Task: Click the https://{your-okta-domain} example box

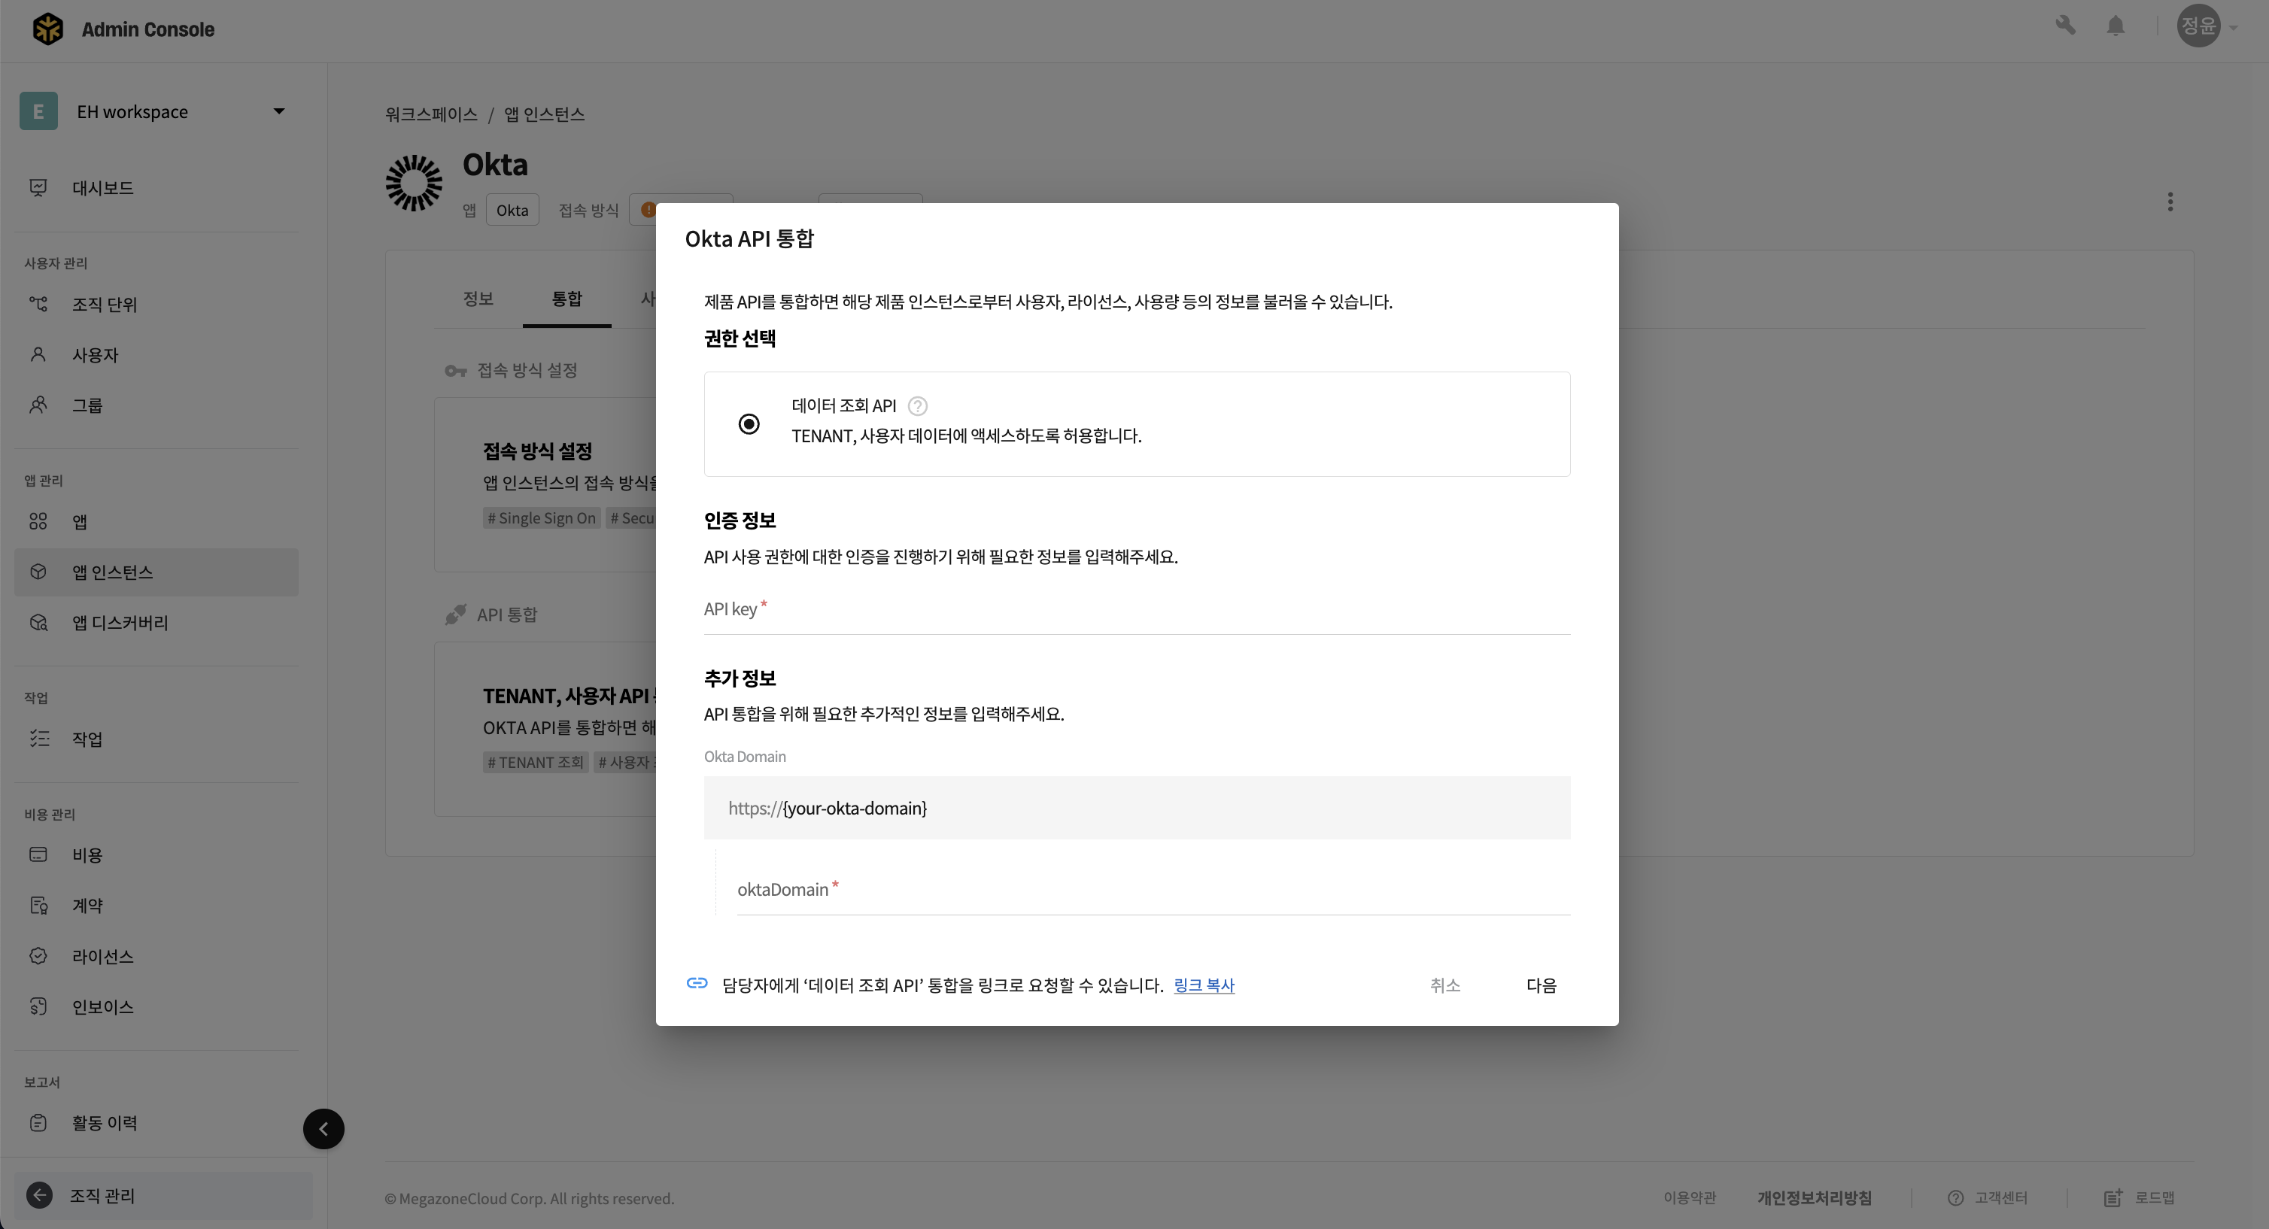Action: pyautogui.click(x=1136, y=807)
